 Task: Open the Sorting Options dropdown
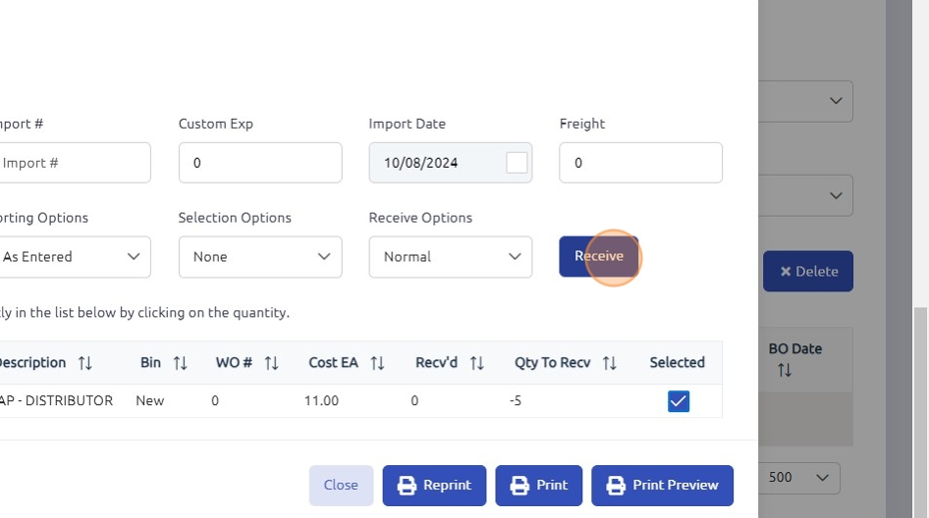74,257
